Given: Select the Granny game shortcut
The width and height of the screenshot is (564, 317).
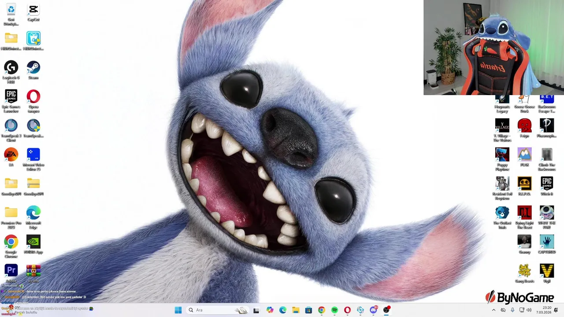Looking at the screenshot, I should [524, 245].
